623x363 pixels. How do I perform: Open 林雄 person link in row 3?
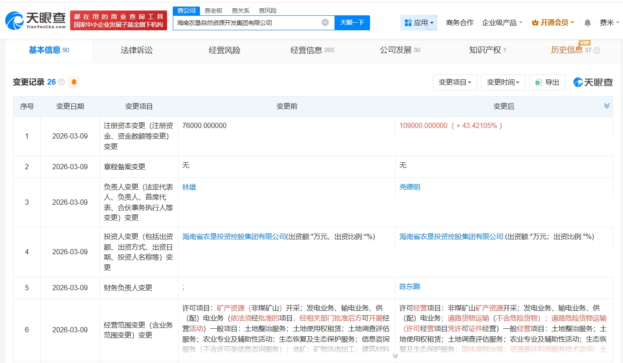pos(189,187)
